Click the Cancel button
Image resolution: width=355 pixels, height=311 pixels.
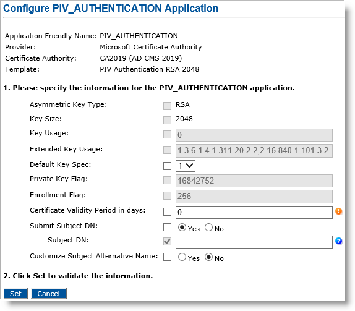point(48,294)
